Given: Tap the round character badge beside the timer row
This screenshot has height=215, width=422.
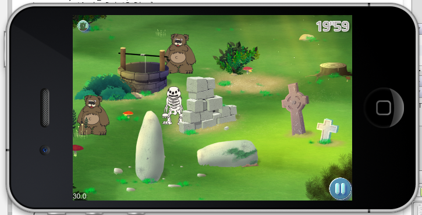Looking at the screenshot, I should (83, 26).
